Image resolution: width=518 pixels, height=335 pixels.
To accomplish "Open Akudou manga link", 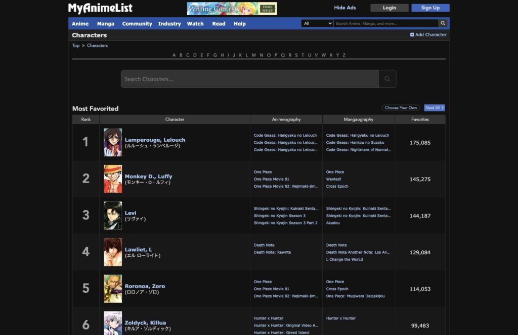I will (x=333, y=223).
